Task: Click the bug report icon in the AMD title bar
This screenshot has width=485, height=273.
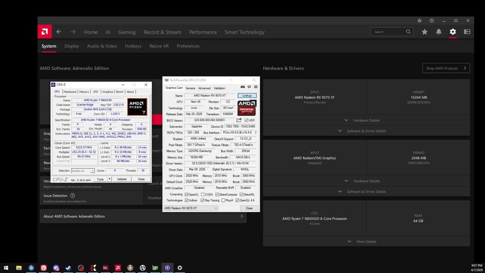Action: tap(420, 20)
